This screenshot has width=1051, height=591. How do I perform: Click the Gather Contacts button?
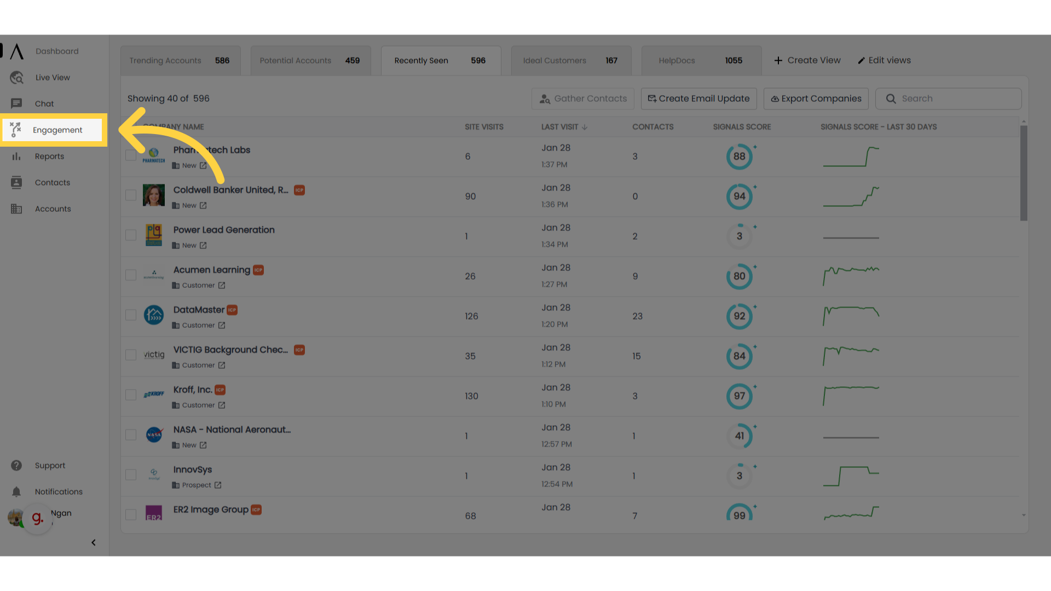click(x=582, y=99)
